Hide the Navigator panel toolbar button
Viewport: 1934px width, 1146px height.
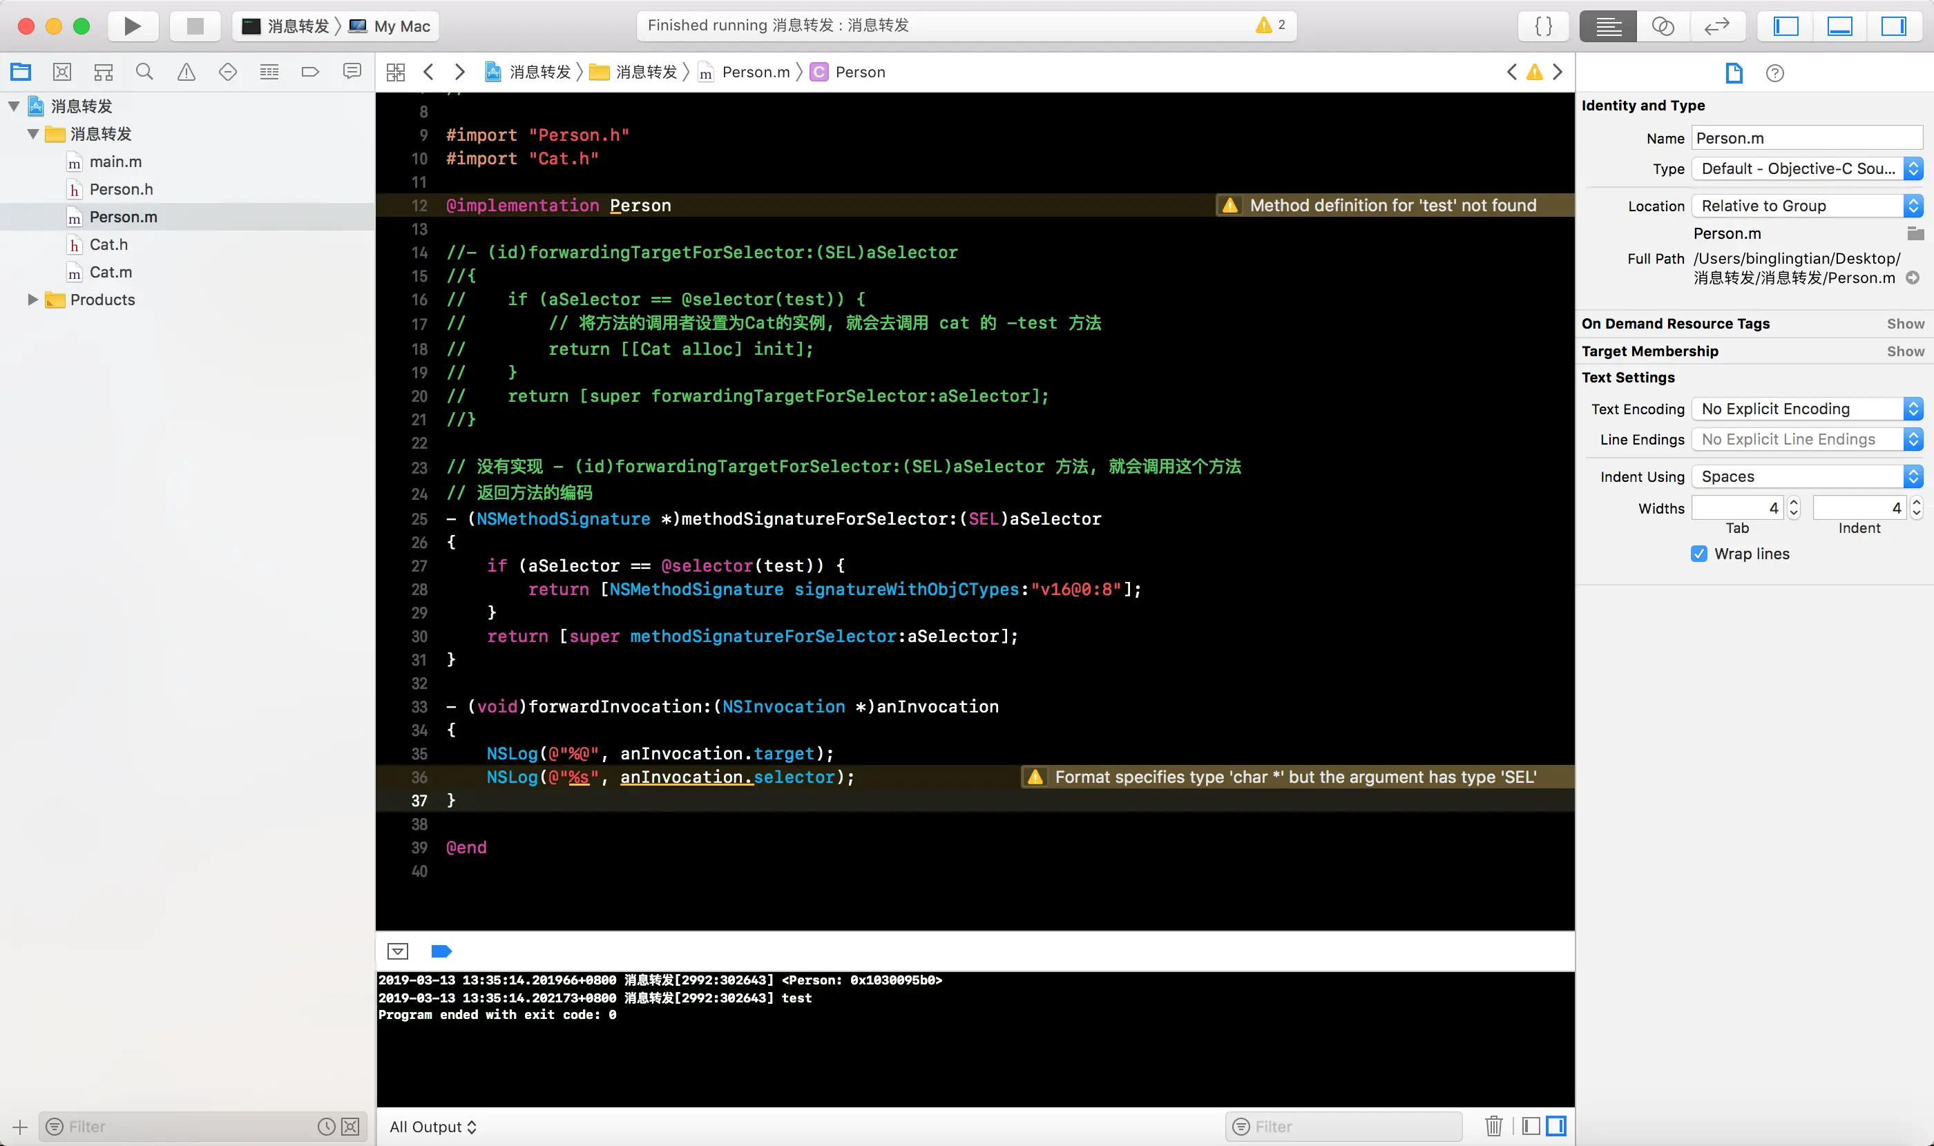1785,26
